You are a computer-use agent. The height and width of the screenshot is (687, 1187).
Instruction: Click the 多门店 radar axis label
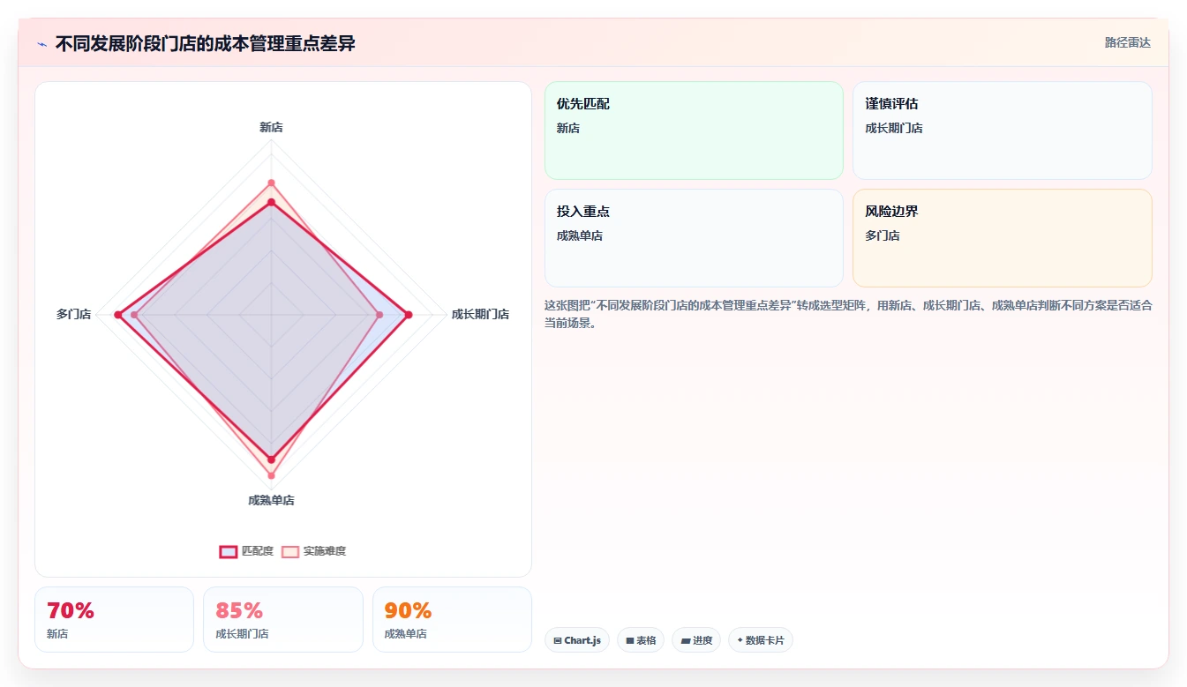[73, 314]
